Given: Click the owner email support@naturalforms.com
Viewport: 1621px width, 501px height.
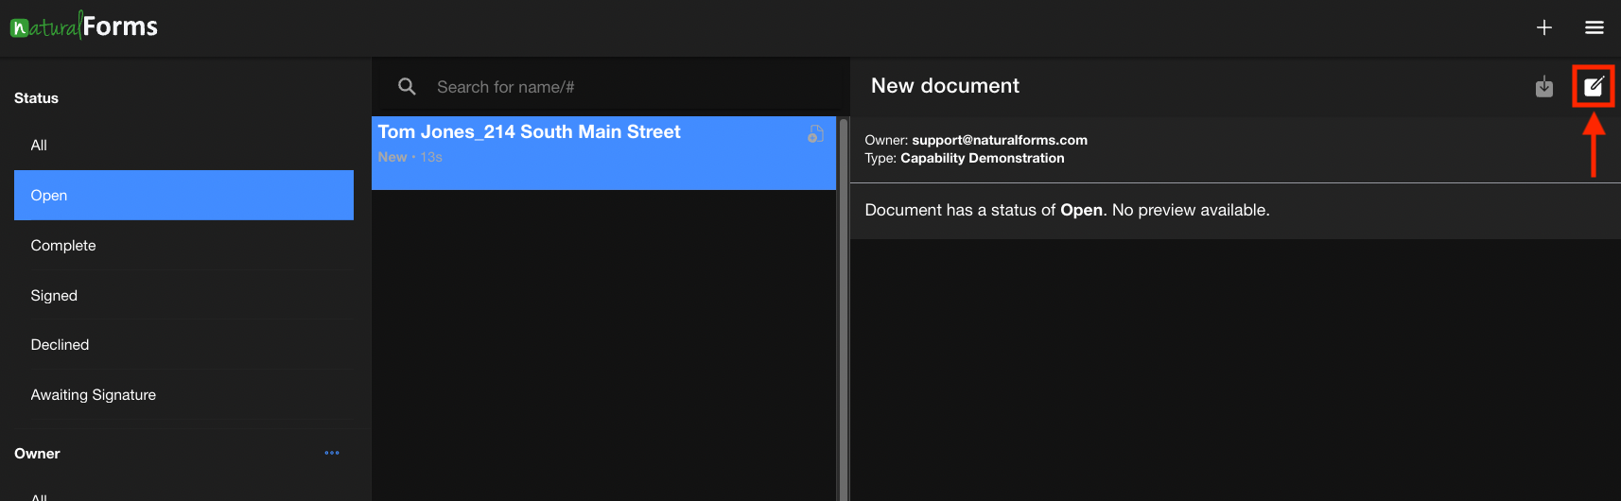Looking at the screenshot, I should pyautogui.click(x=1000, y=140).
